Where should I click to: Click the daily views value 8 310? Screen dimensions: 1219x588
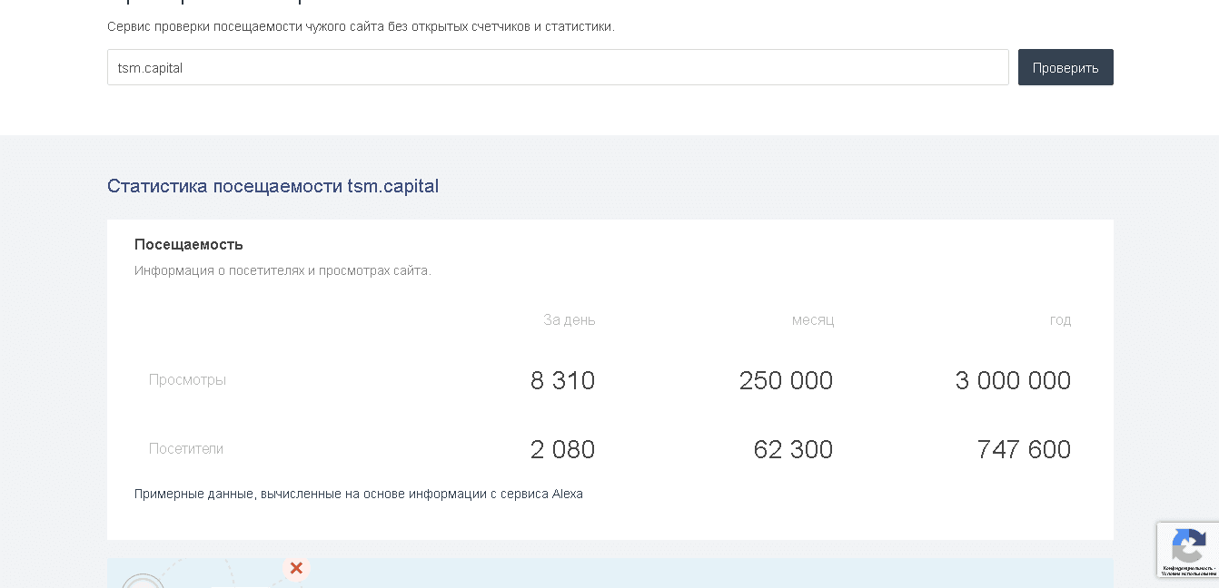[x=562, y=380]
